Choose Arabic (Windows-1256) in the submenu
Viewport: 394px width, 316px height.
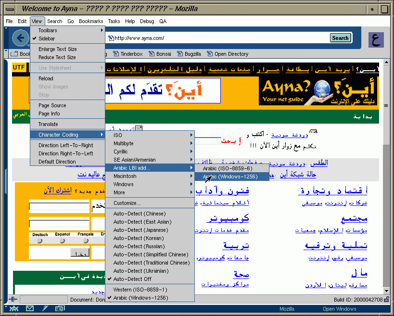[232, 177]
